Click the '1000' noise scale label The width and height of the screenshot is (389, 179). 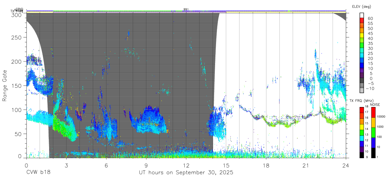coord(380,126)
